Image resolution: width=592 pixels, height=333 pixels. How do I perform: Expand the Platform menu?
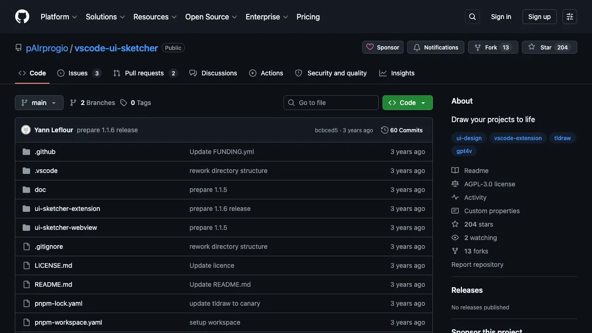(59, 17)
